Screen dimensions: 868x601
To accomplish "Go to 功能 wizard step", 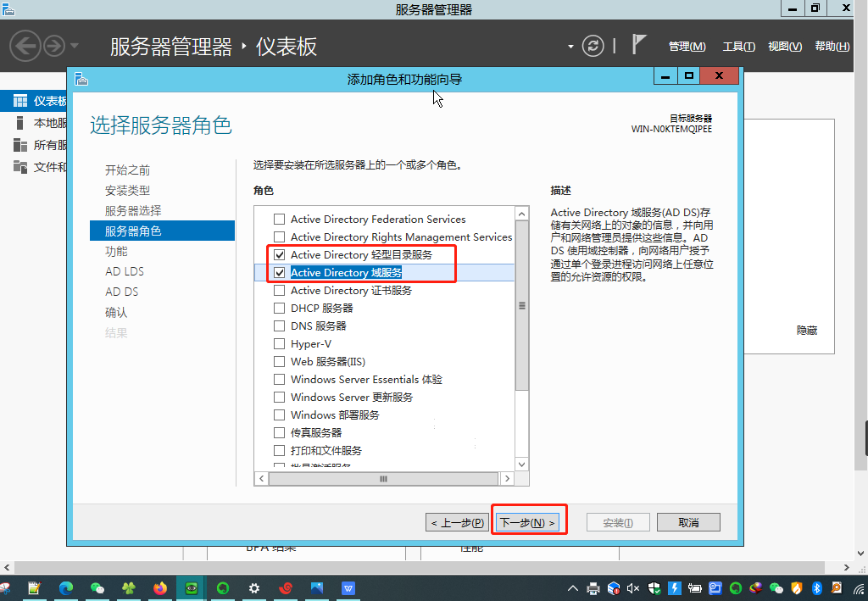I will 116,251.
